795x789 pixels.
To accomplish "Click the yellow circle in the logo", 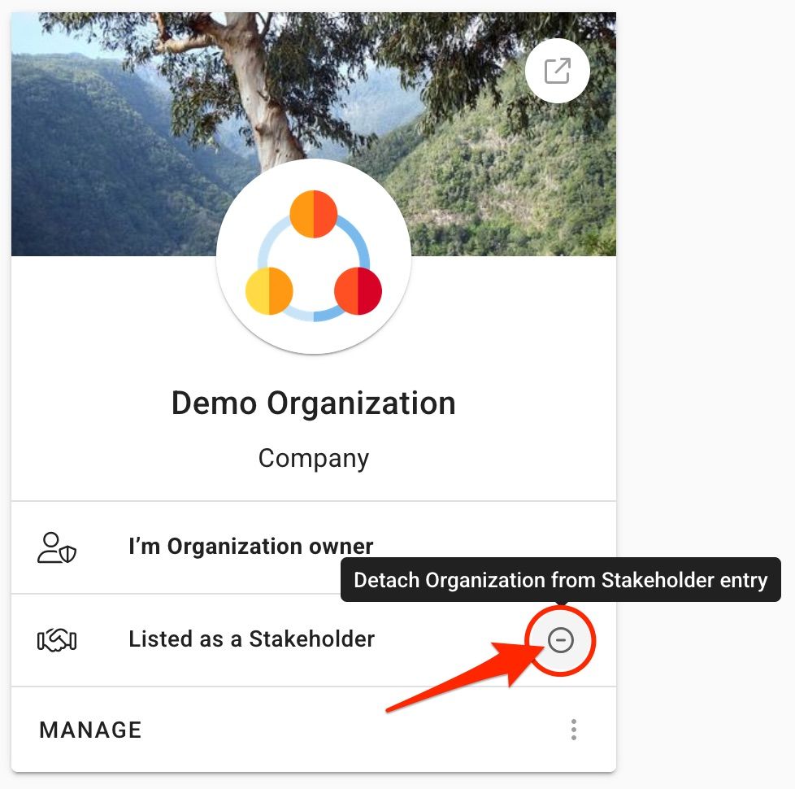I will pos(269,291).
